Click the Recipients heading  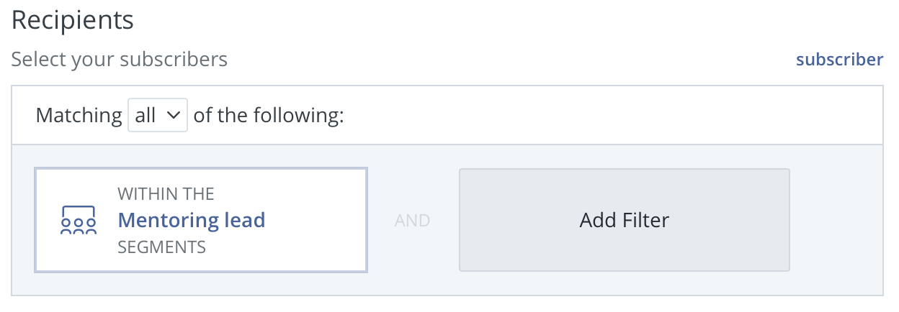(73, 20)
